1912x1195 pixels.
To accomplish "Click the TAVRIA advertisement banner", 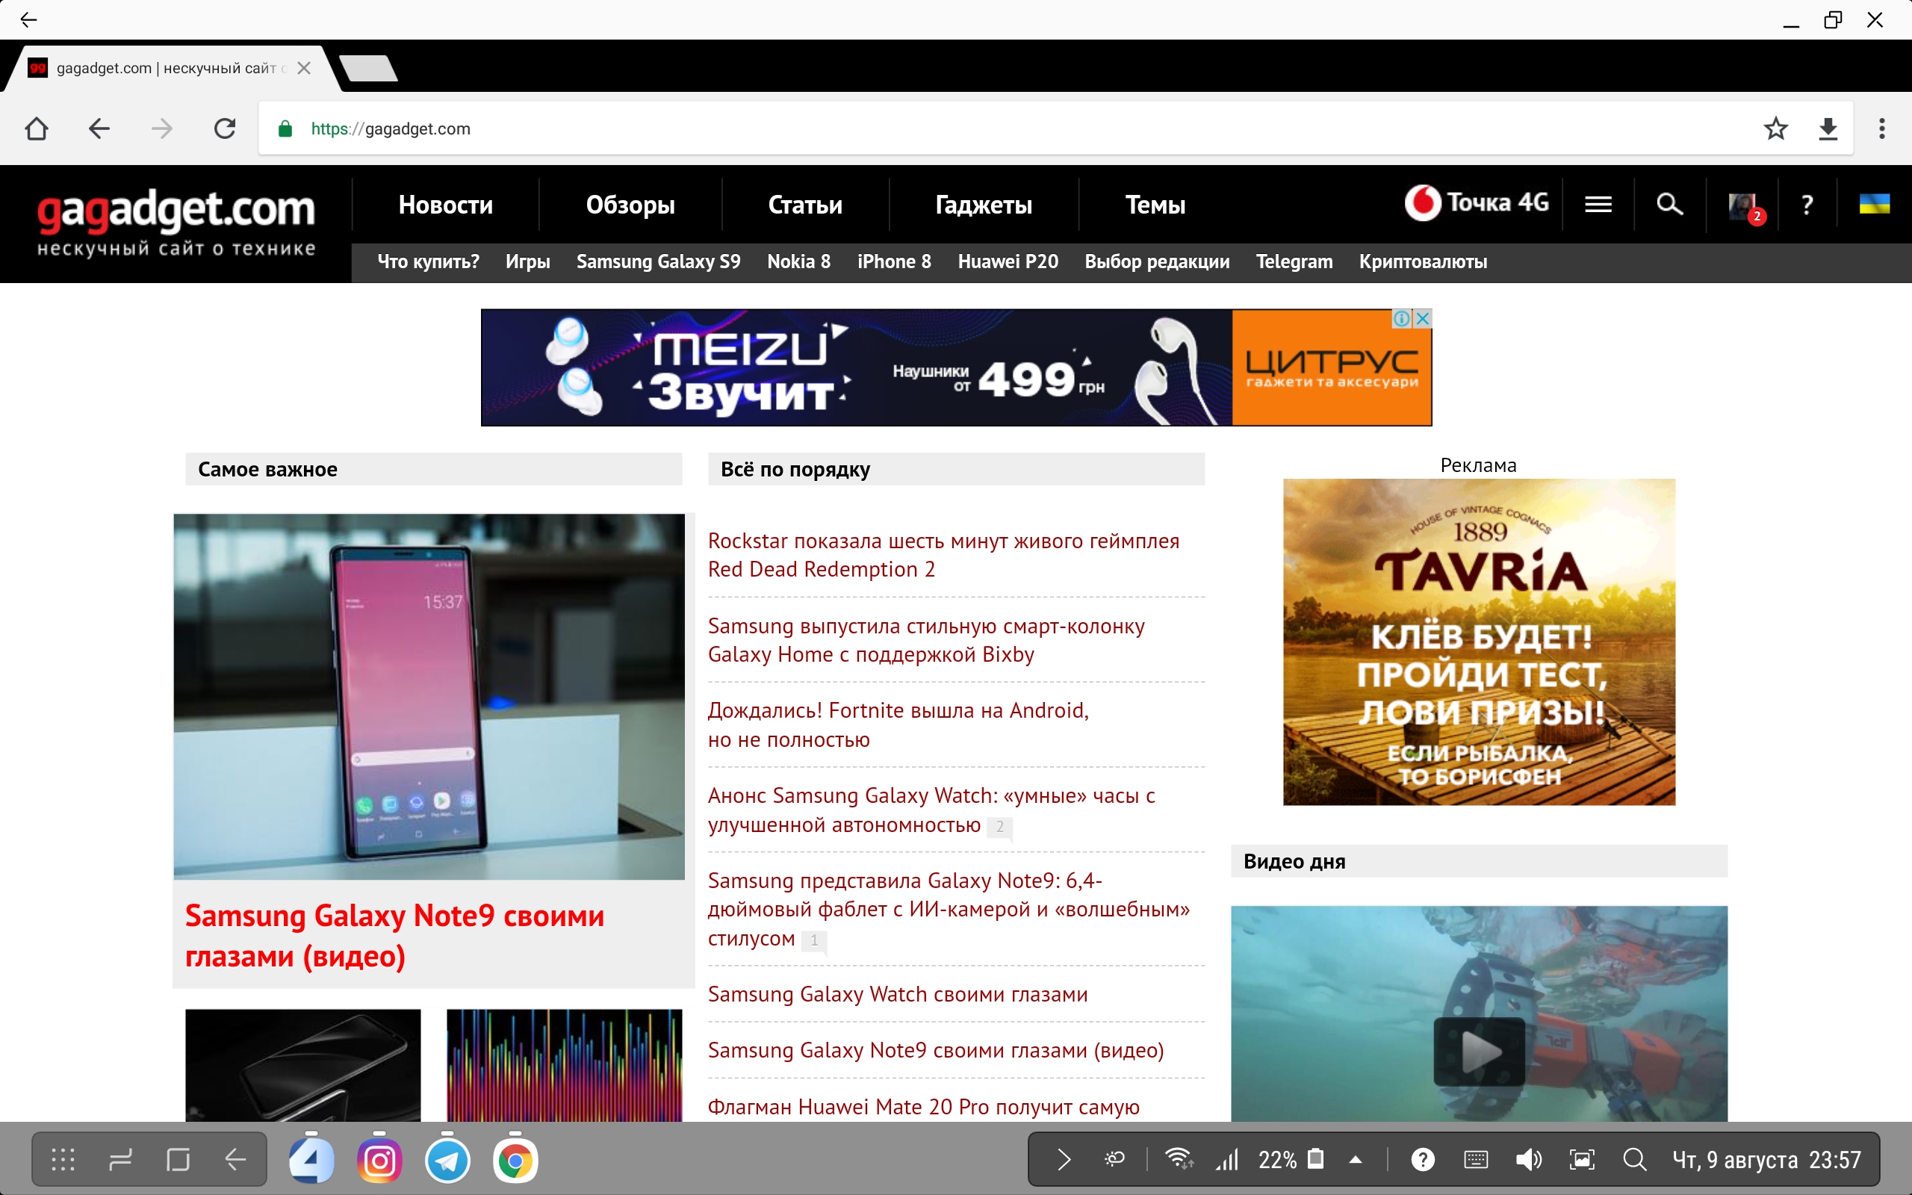I will click(x=1479, y=642).
